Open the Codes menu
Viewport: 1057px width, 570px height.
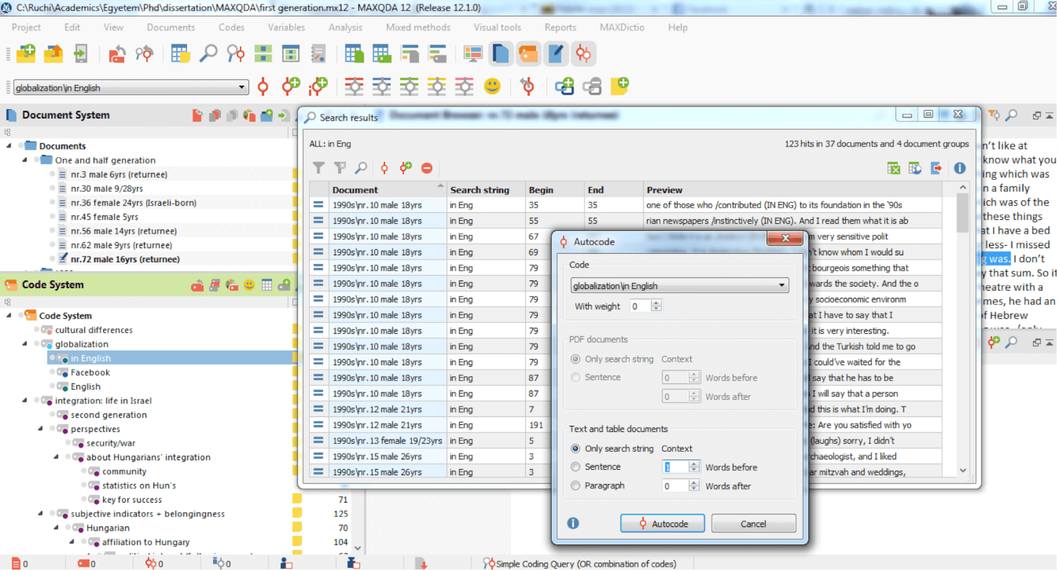coord(231,27)
